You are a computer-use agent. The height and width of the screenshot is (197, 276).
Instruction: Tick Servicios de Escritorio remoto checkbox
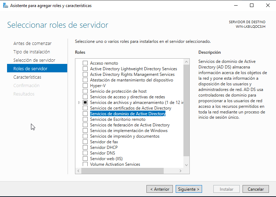tap(85, 119)
